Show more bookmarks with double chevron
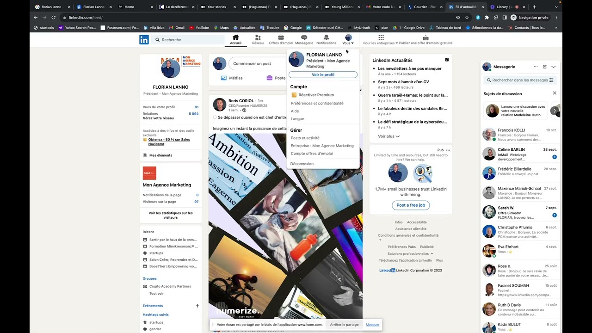The image size is (592, 333). (x=556, y=28)
